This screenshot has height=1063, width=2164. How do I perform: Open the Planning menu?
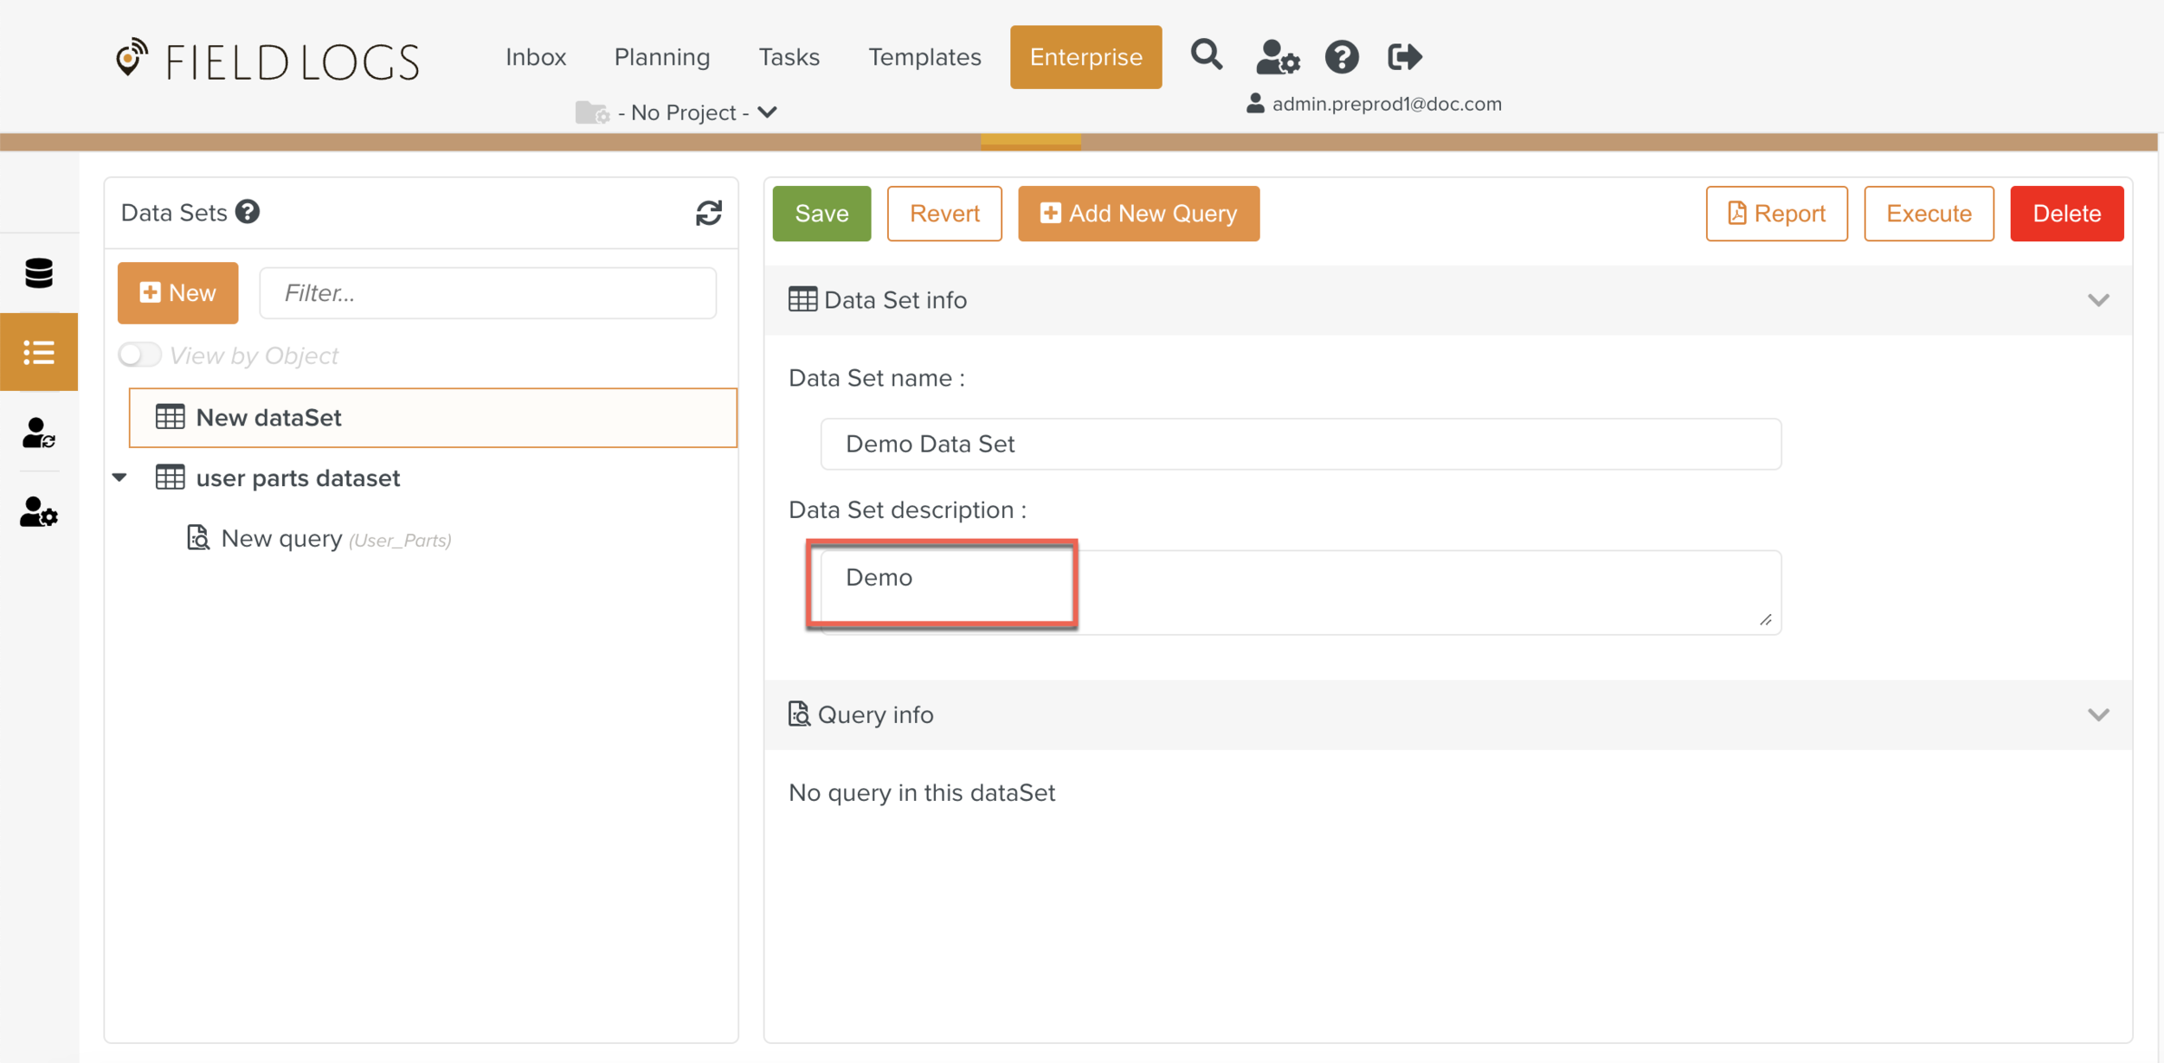(x=661, y=57)
